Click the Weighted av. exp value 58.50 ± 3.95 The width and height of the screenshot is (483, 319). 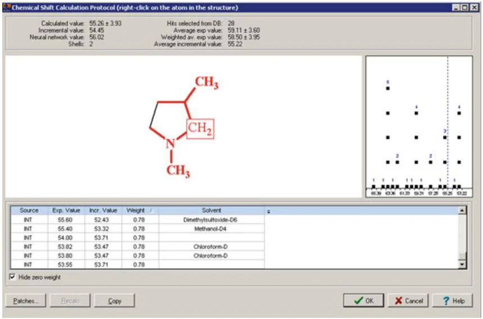point(243,37)
